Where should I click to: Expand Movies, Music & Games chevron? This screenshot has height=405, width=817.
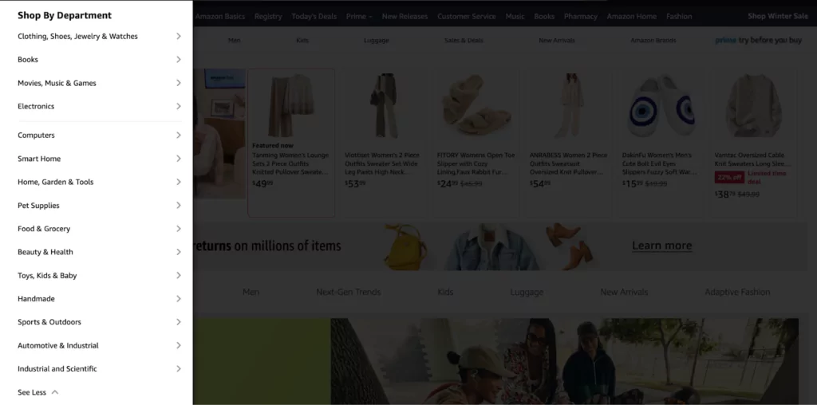178,83
